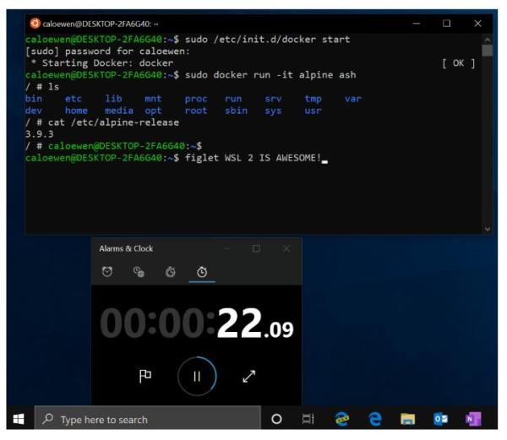Click the 'dev' directory in terminal listing
This screenshot has height=440, width=507.
34,111
